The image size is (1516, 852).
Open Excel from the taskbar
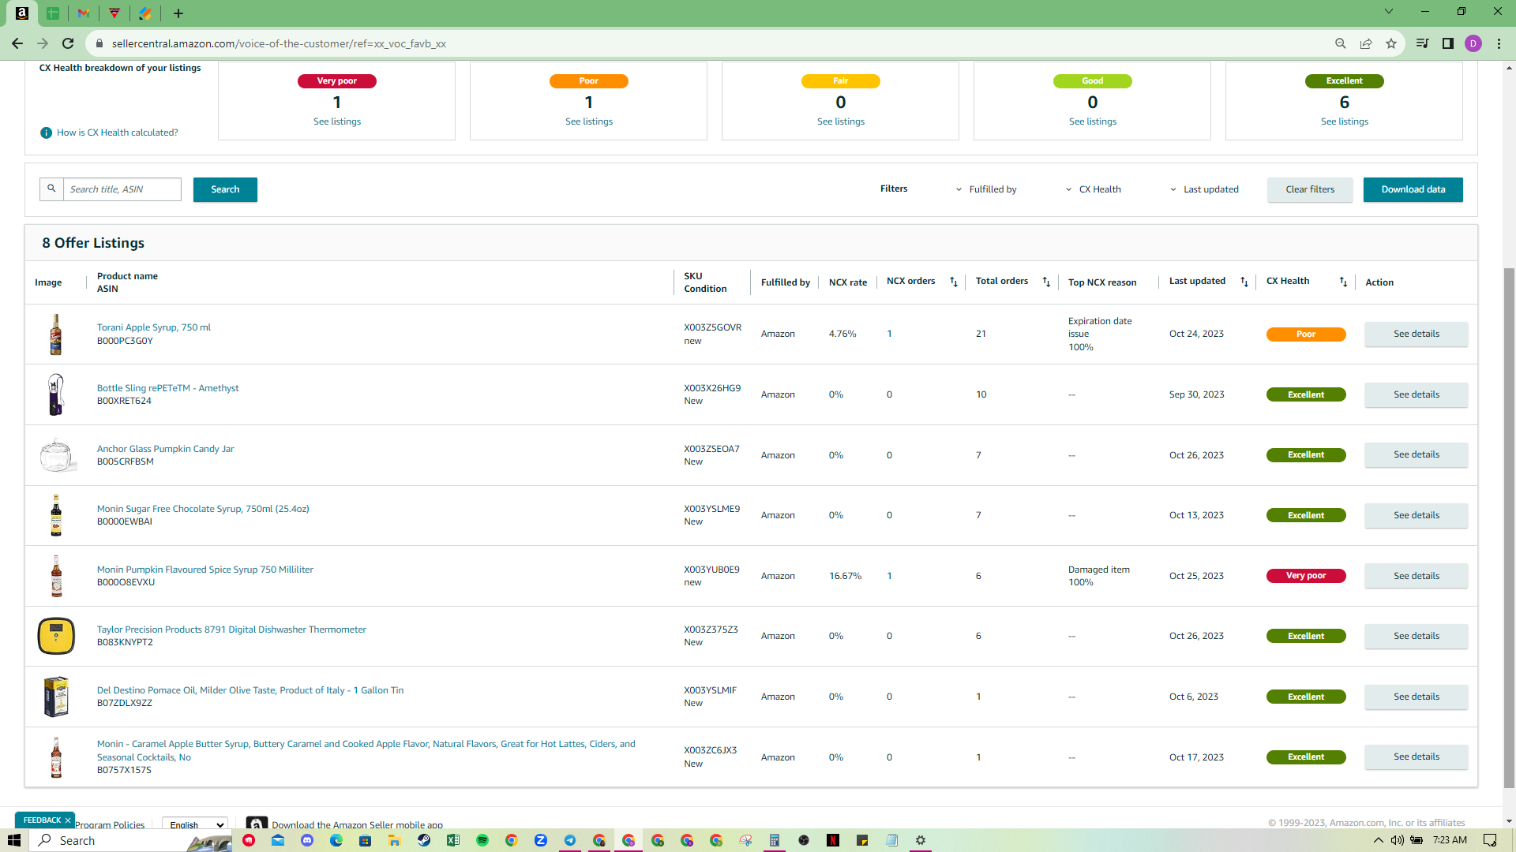coord(453,840)
